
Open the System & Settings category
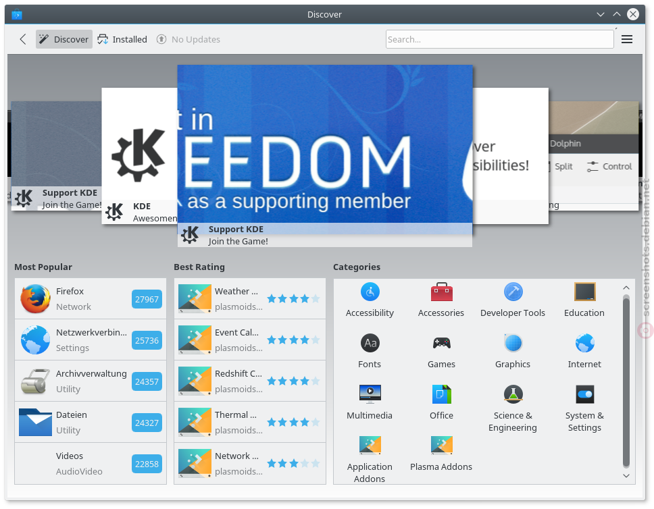(584, 408)
